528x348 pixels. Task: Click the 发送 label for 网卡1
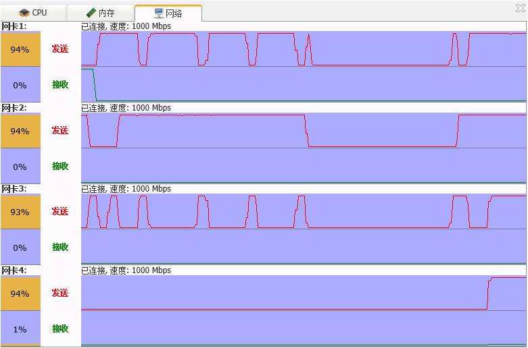tap(60, 49)
